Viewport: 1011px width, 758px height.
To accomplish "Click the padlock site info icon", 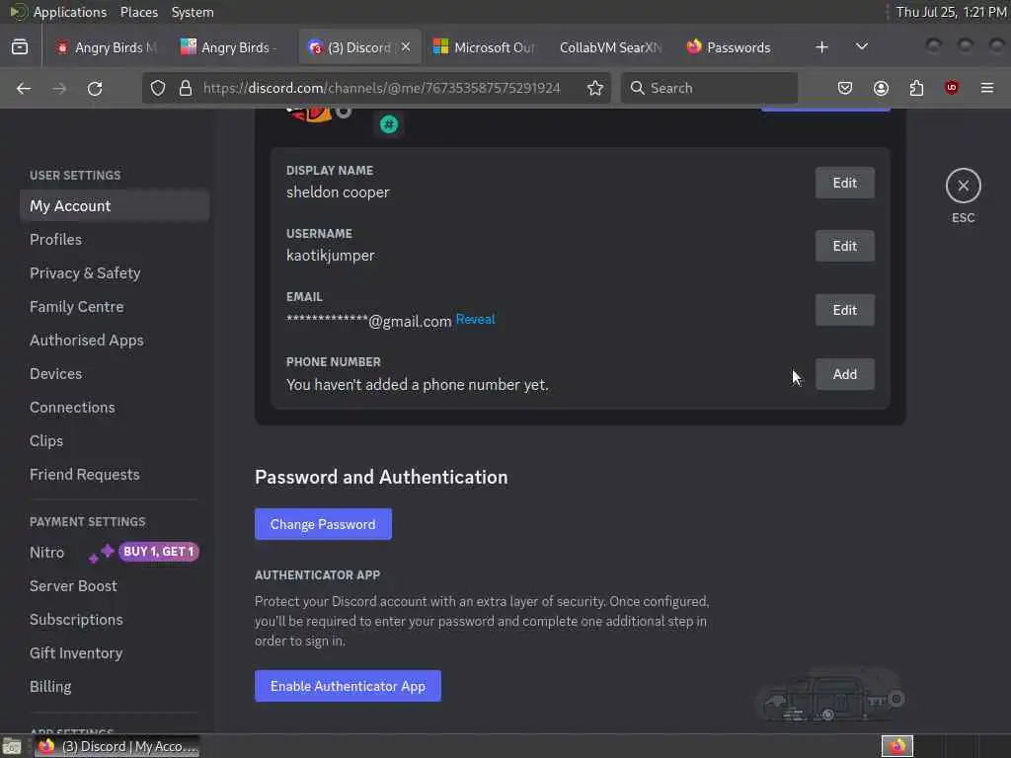I will 186,88.
